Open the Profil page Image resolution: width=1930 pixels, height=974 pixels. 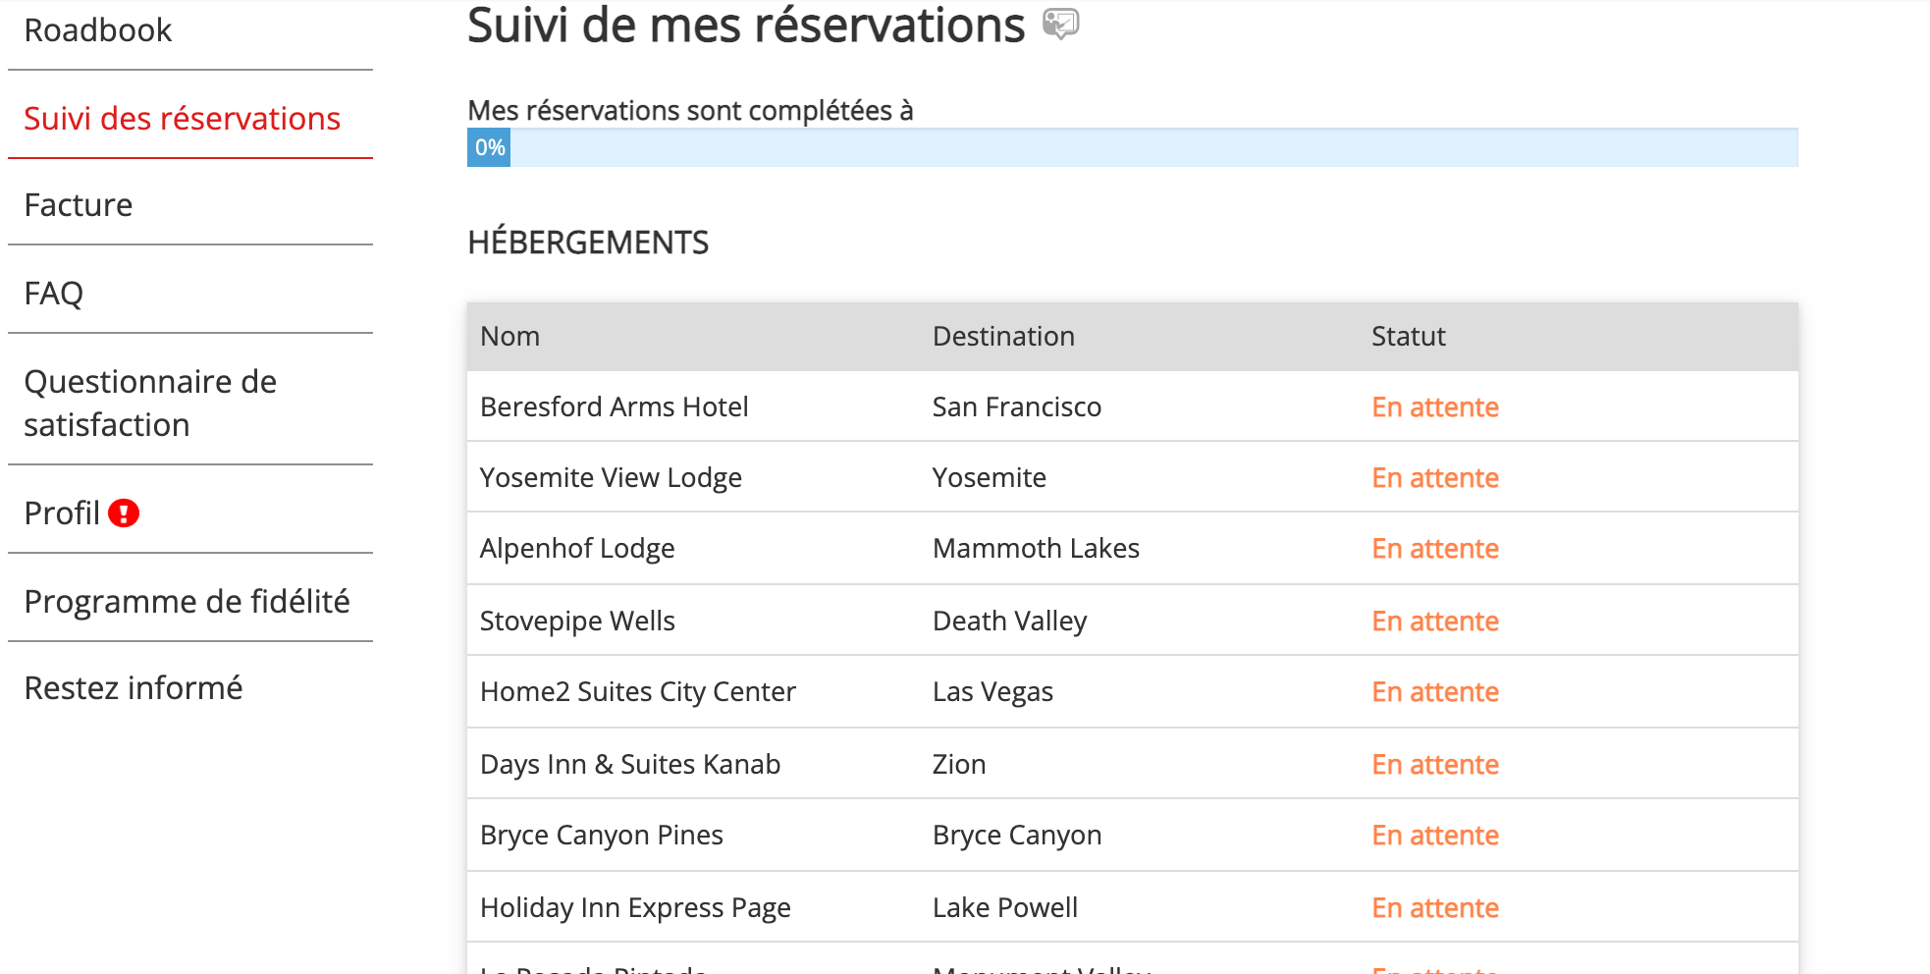click(62, 513)
